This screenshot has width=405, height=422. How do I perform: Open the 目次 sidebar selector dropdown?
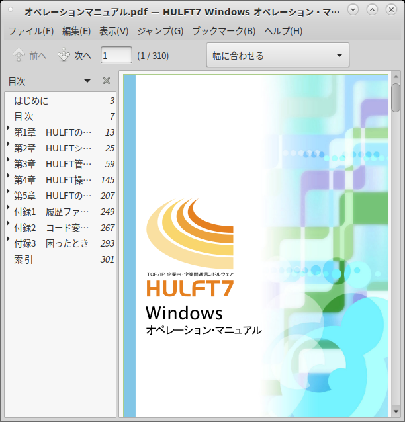click(87, 81)
